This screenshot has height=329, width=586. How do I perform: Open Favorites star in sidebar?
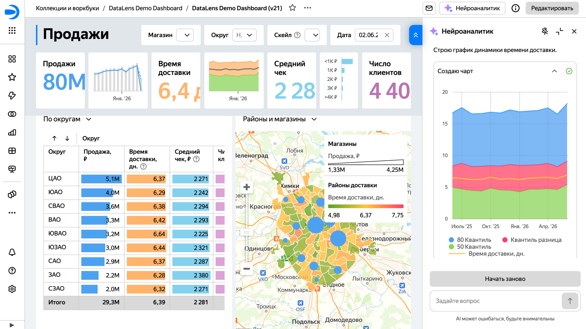coord(12,77)
